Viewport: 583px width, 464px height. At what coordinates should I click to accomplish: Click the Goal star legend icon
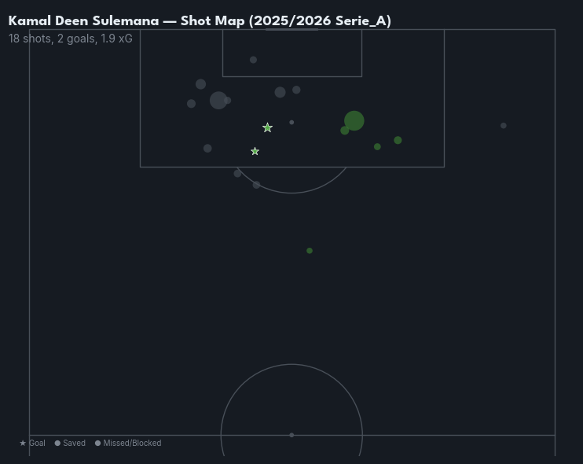pyautogui.click(x=23, y=444)
